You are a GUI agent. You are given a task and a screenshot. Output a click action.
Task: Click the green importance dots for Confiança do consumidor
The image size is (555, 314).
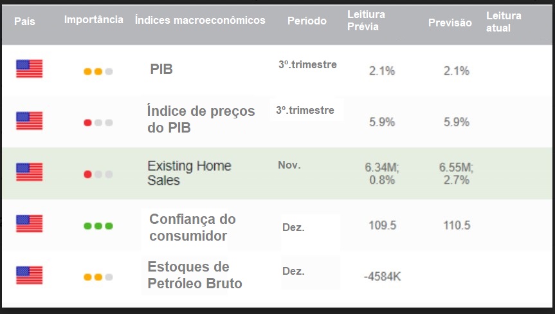[98, 226]
